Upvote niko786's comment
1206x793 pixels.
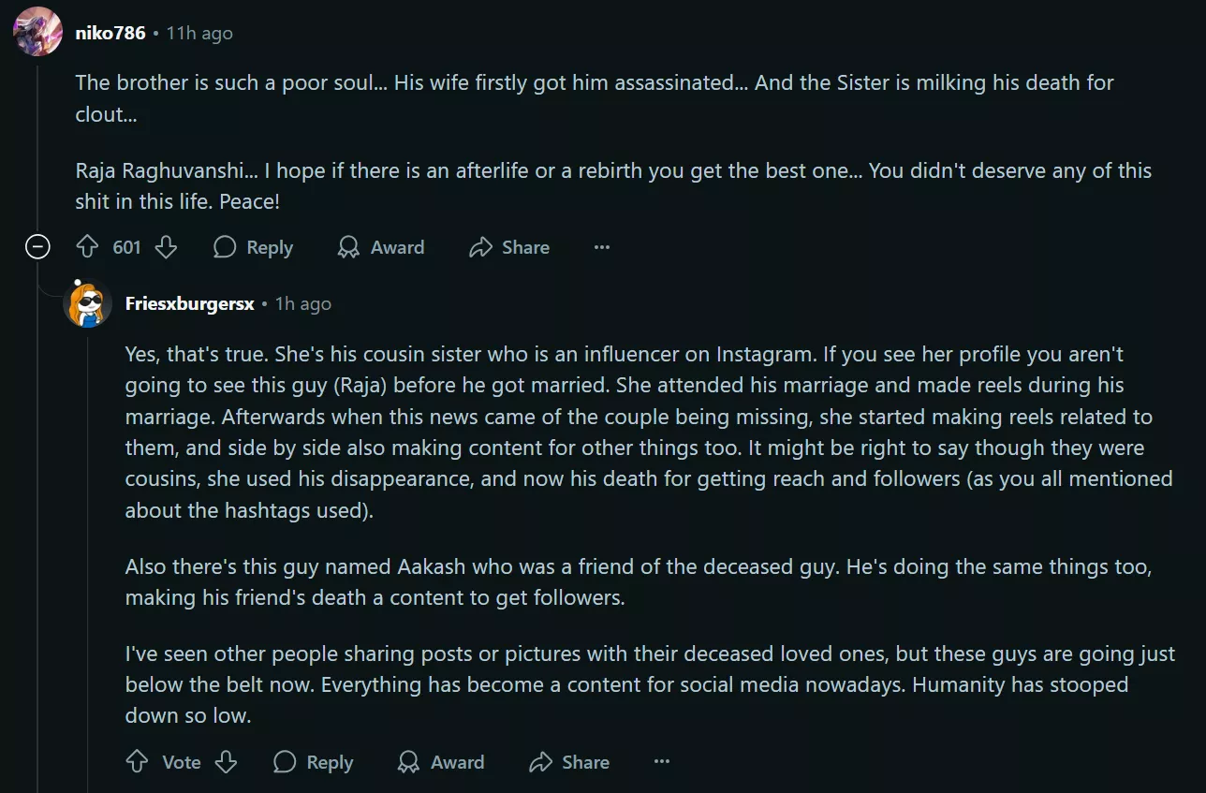[x=87, y=247]
